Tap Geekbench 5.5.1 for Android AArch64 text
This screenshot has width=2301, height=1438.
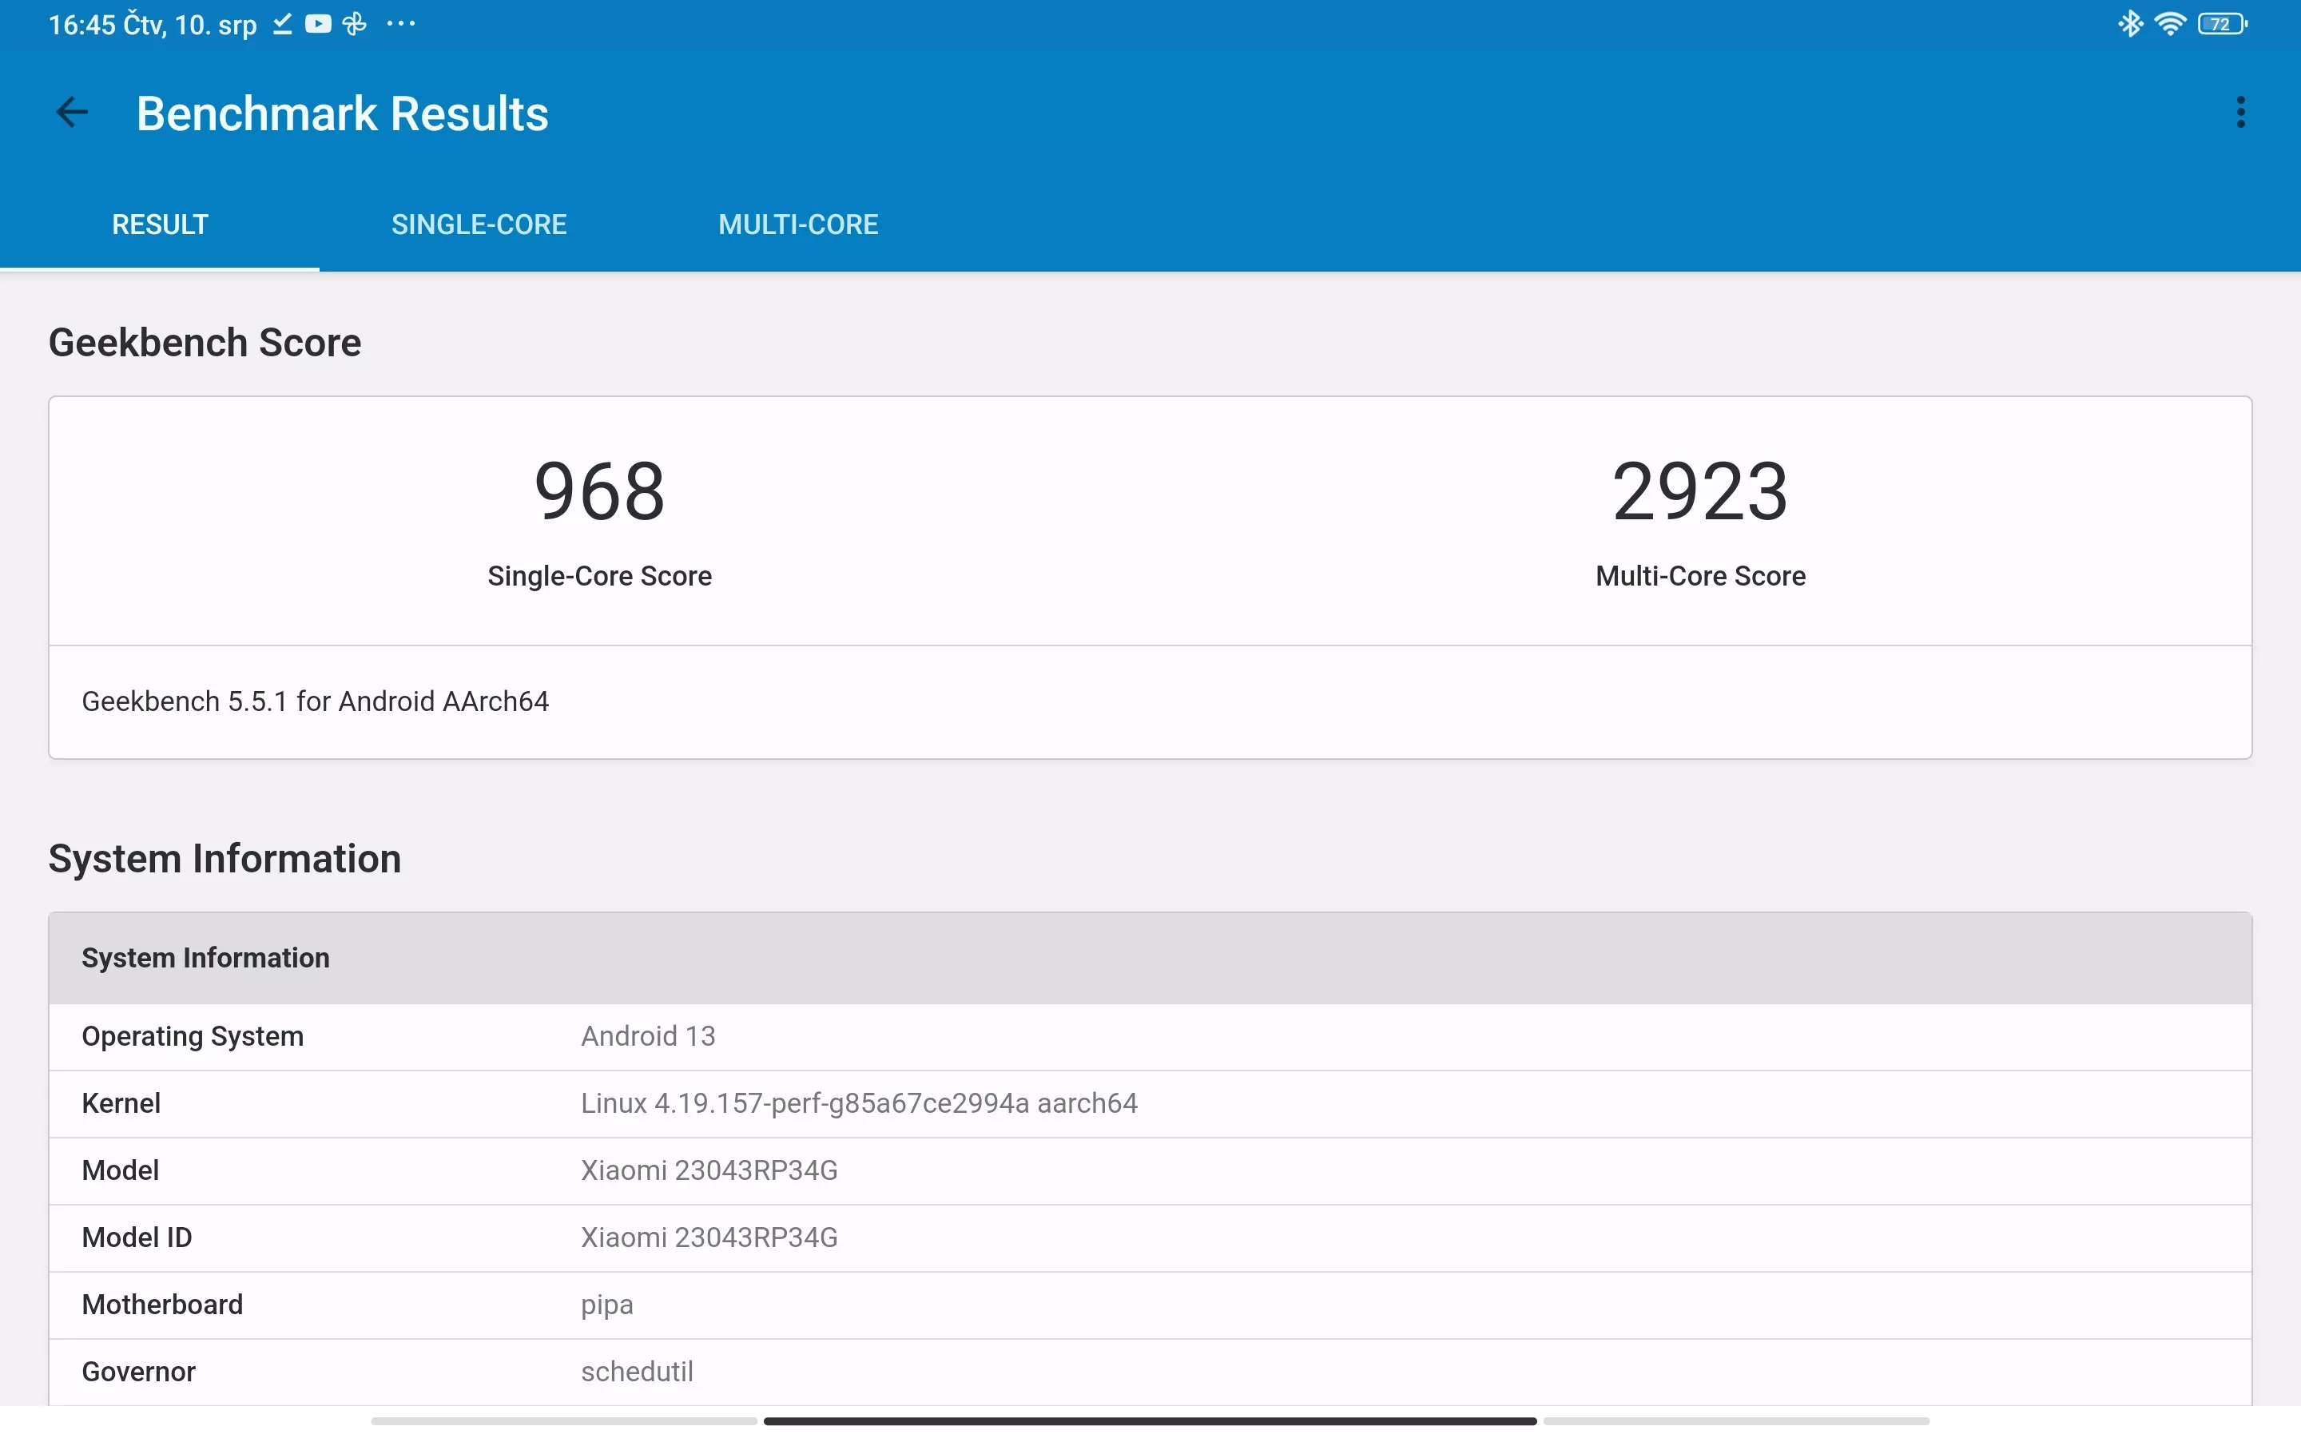coord(316,701)
